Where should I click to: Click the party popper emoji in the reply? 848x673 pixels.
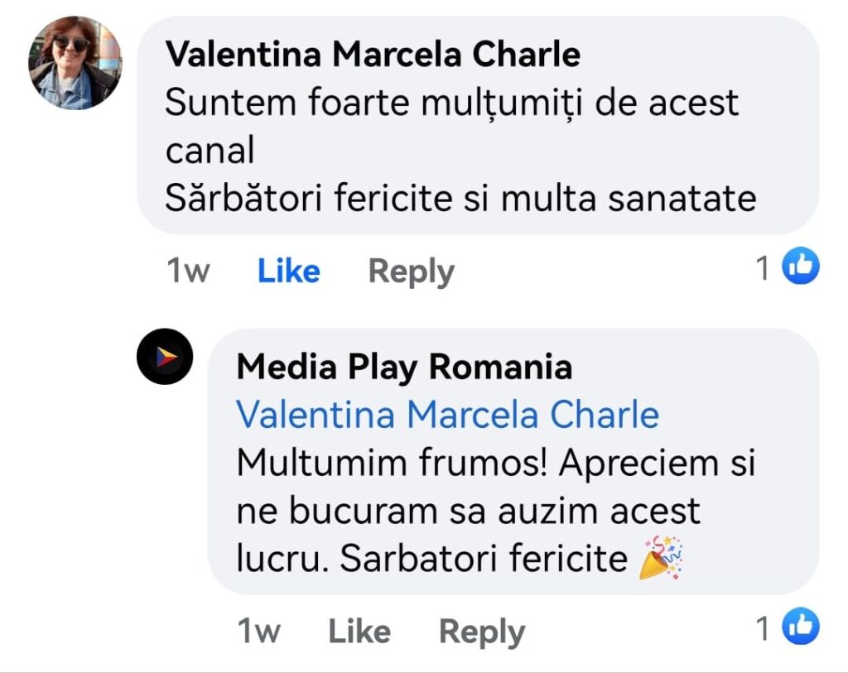point(661,558)
